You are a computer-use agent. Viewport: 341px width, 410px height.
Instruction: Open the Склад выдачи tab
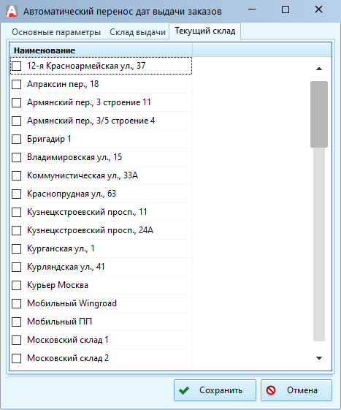pyautogui.click(x=137, y=32)
